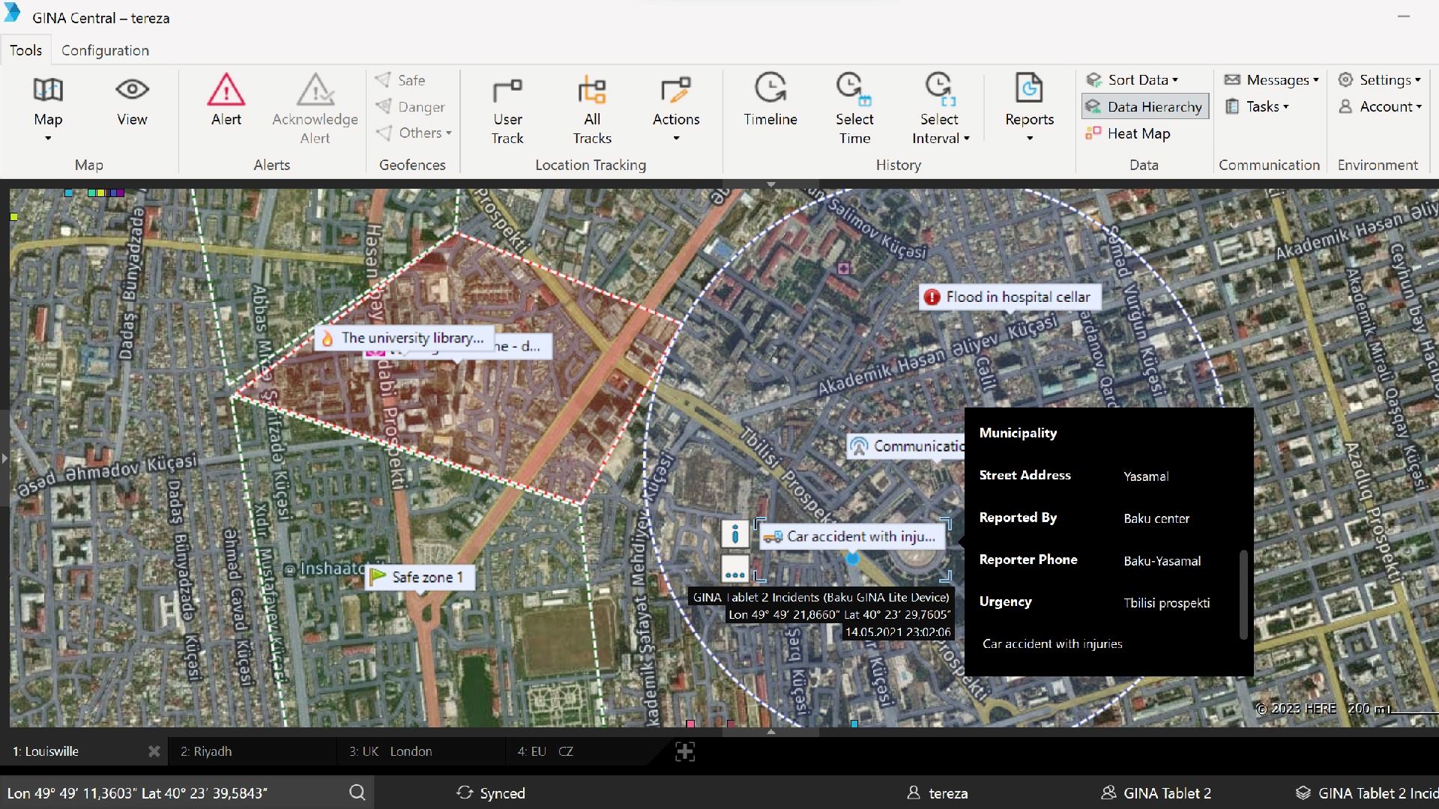The height and width of the screenshot is (809, 1439).
Task: Enable the Heat Map view
Action: (1128, 133)
